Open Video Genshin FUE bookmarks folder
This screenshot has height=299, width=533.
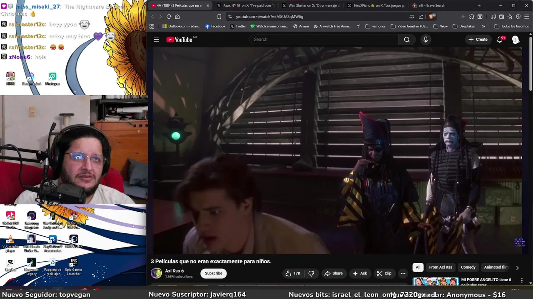point(409,26)
